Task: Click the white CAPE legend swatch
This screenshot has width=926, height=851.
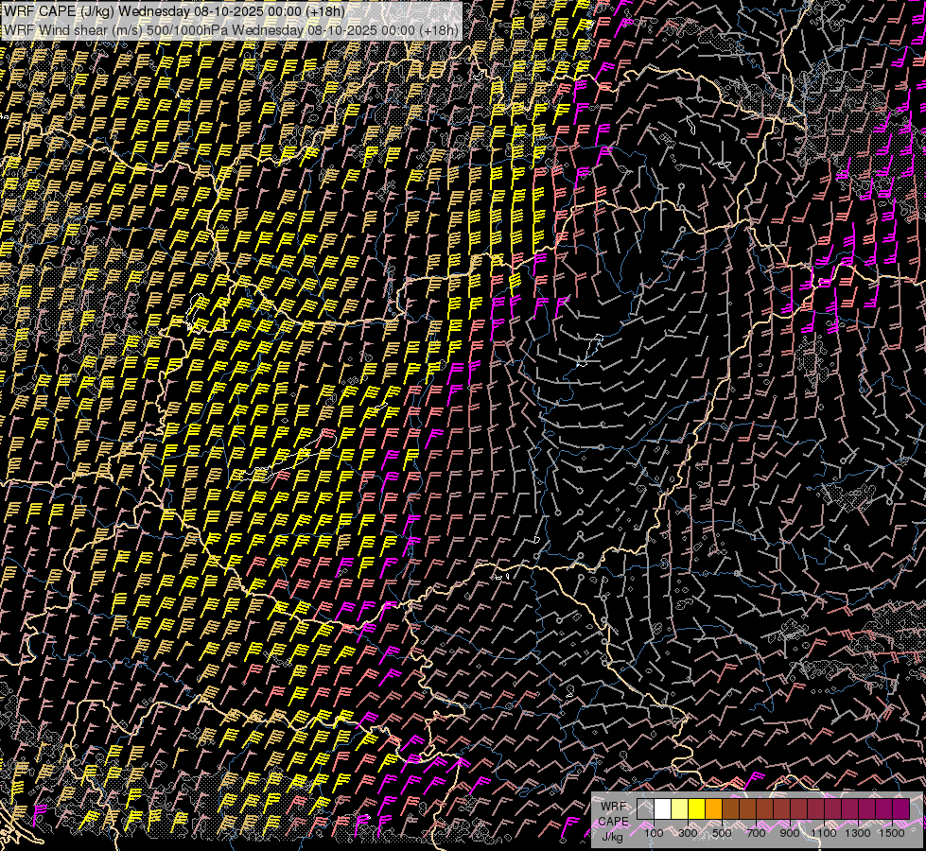Action: tap(662, 809)
